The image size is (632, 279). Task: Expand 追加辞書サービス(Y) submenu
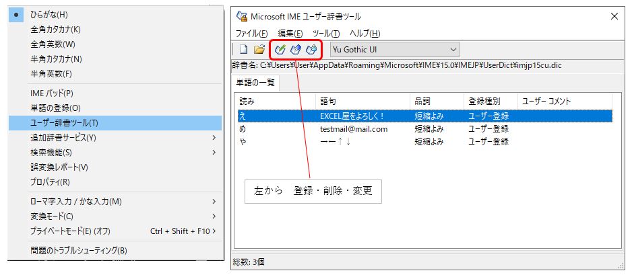(x=115, y=138)
